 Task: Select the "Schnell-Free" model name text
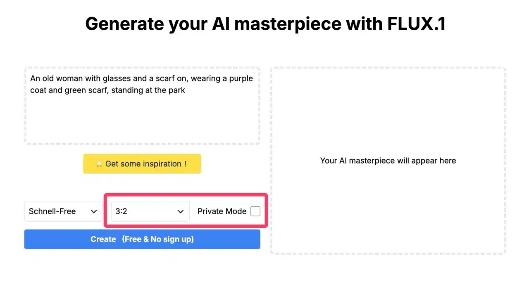52,211
